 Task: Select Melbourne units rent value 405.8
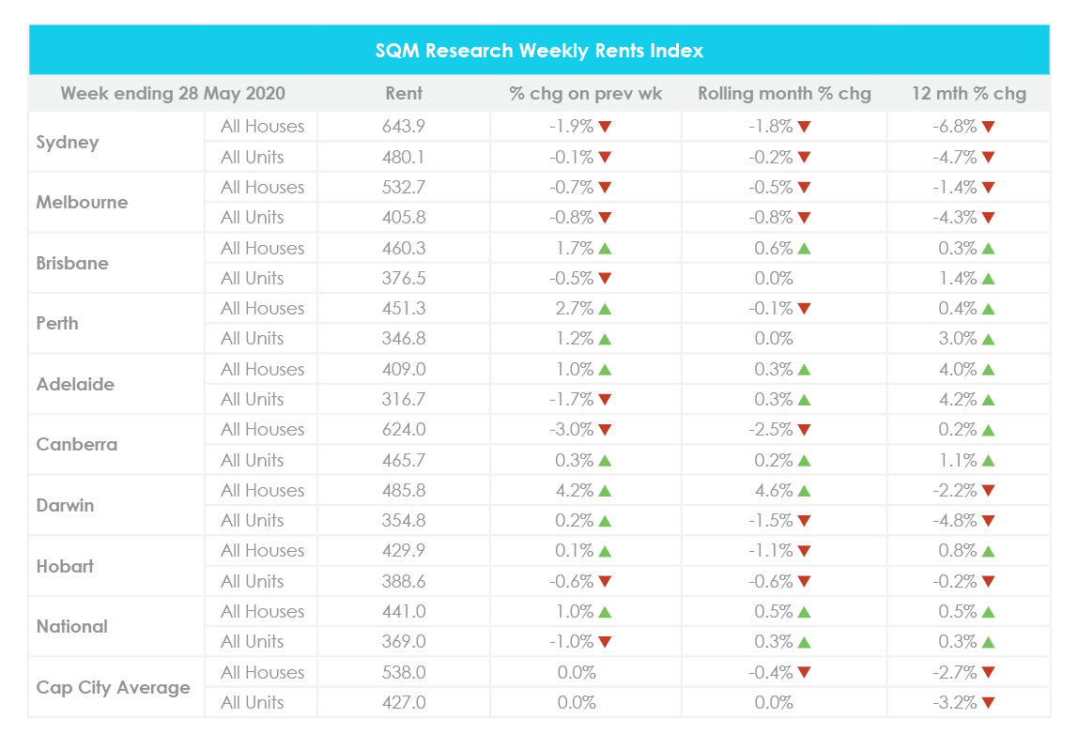coord(404,217)
